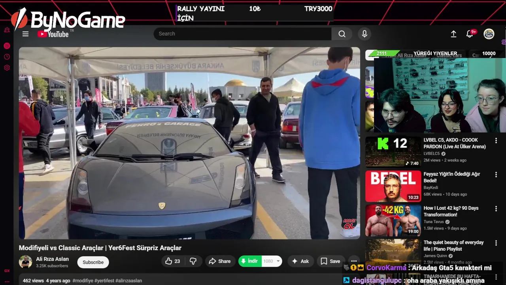Viewport: 506px width, 285px height.
Task: Open options menu for LVBEL C5 video
Action: (496, 141)
